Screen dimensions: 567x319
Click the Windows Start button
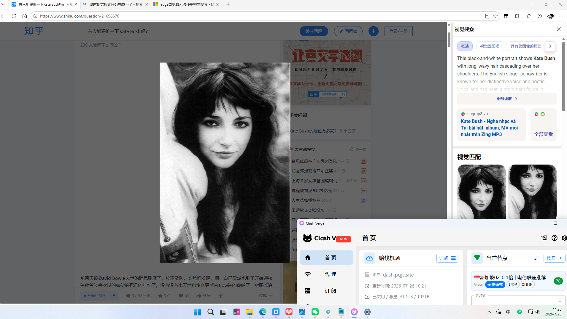(x=198, y=312)
